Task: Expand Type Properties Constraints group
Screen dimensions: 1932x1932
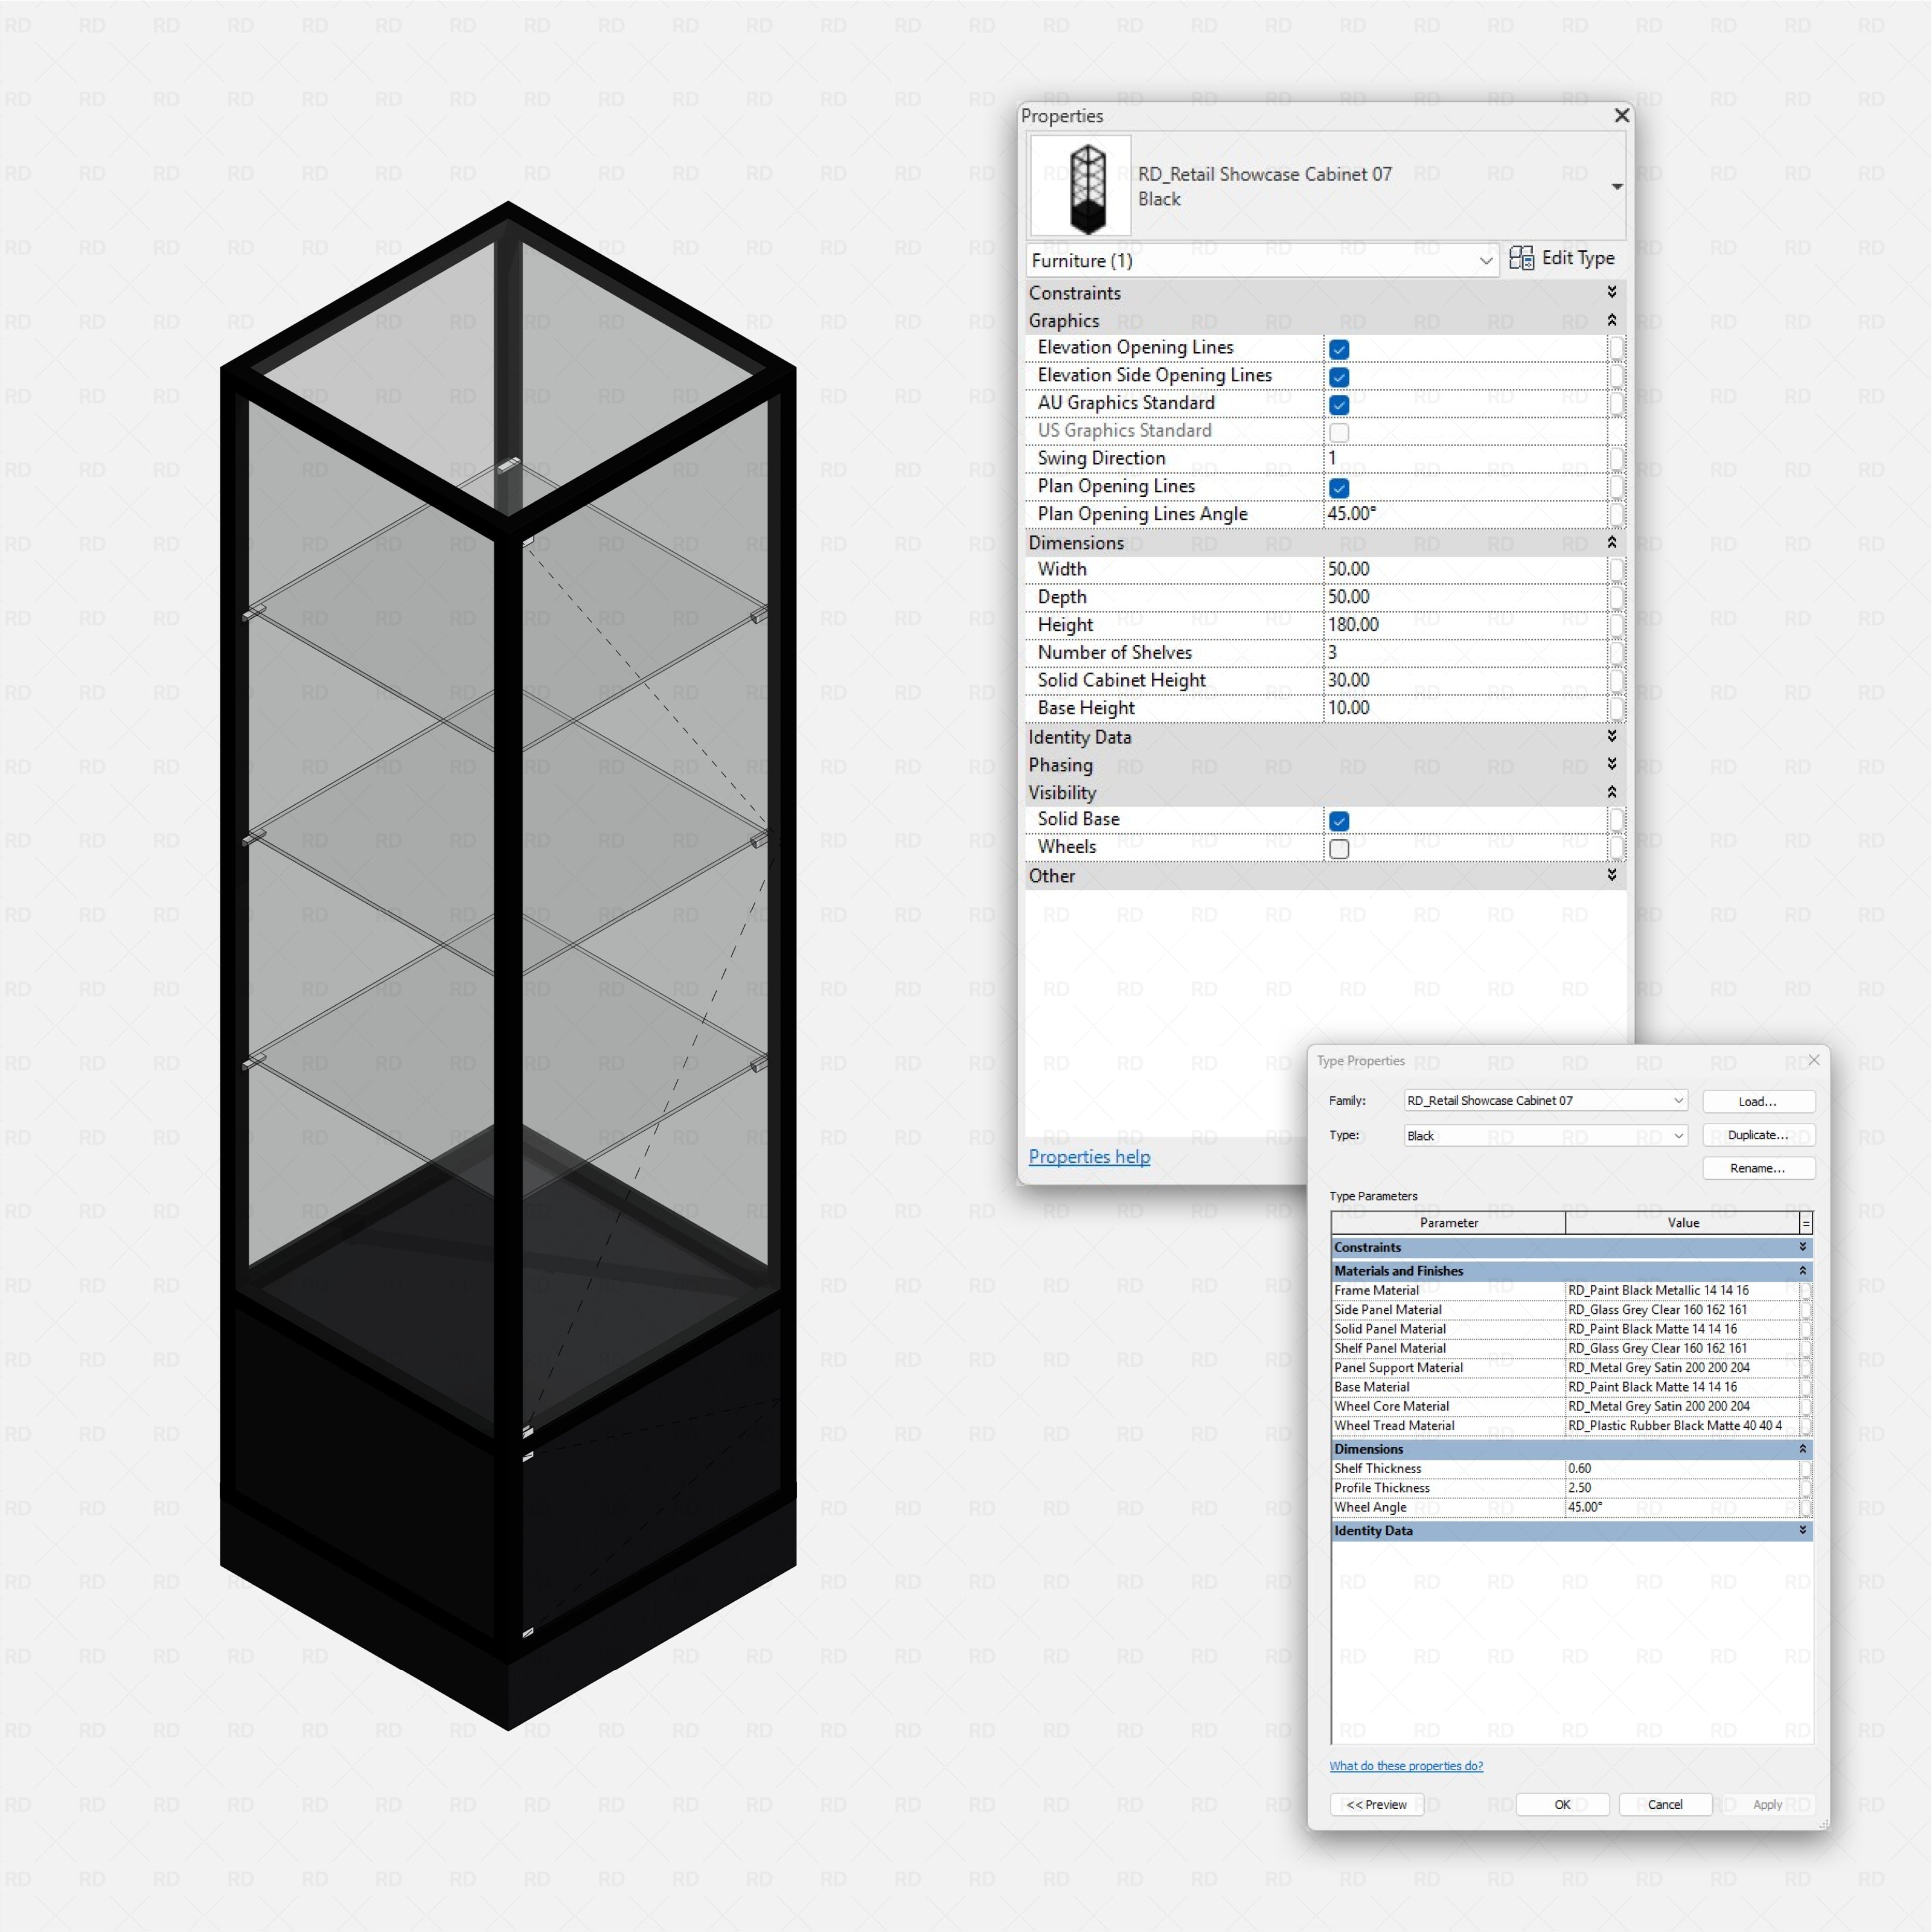Action: [1803, 1247]
